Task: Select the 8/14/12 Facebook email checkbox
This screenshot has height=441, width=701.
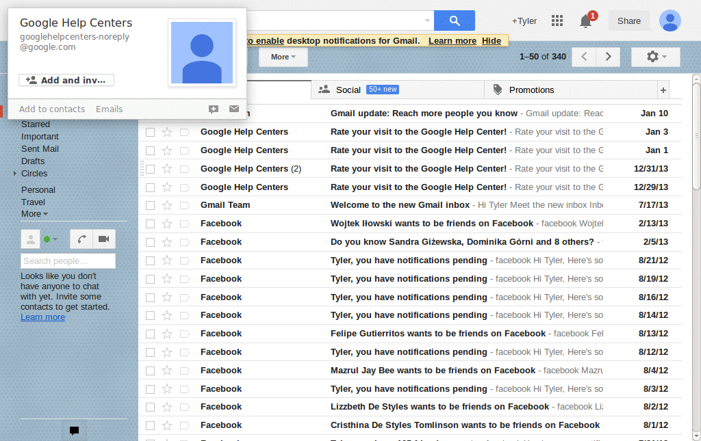Action: tap(150, 316)
